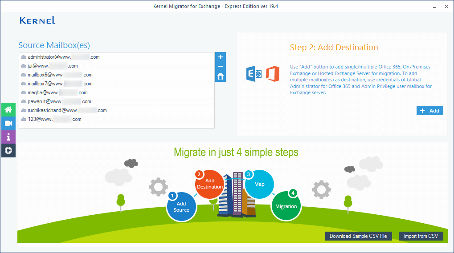Click cloud icon beside 123 mailbox

click(x=24, y=119)
